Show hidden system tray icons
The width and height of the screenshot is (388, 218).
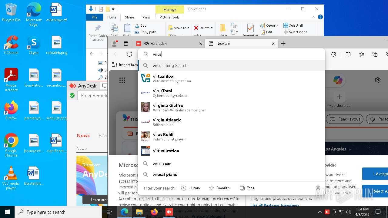coord(319,212)
